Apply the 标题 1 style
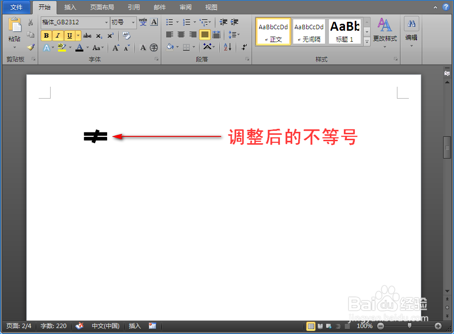Image resolution: width=454 pixels, height=334 pixels. [344, 31]
